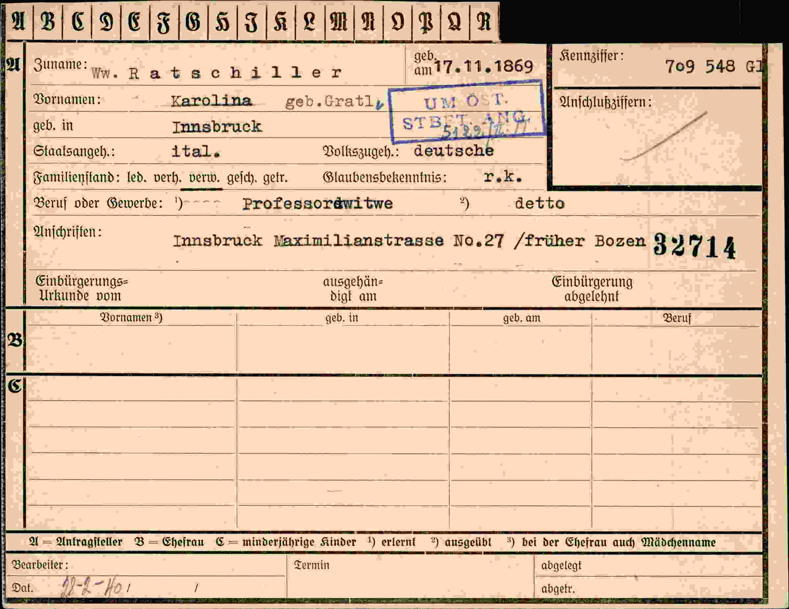Select the occupation "Professorswitwe"
789x609 pixels.
[317, 204]
